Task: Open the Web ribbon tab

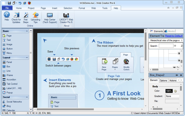Action: [93, 8]
